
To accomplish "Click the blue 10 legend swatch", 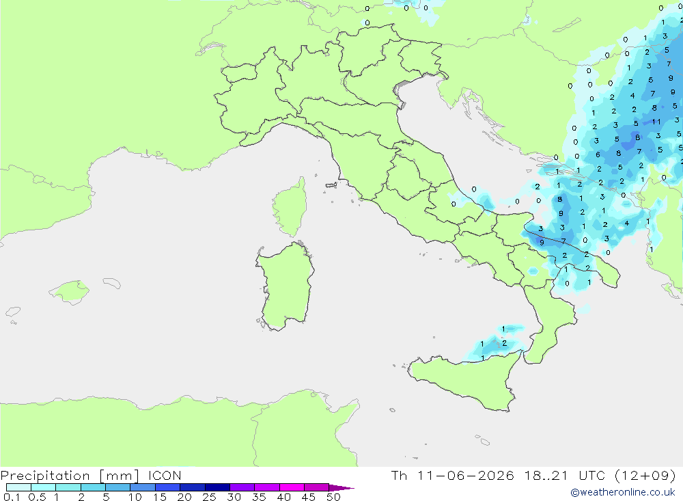I will click(x=143, y=487).
